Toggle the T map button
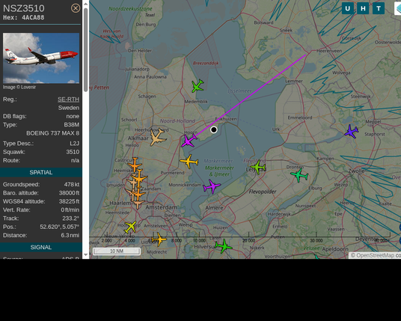Viewport: 401px width, 321px height. click(379, 8)
